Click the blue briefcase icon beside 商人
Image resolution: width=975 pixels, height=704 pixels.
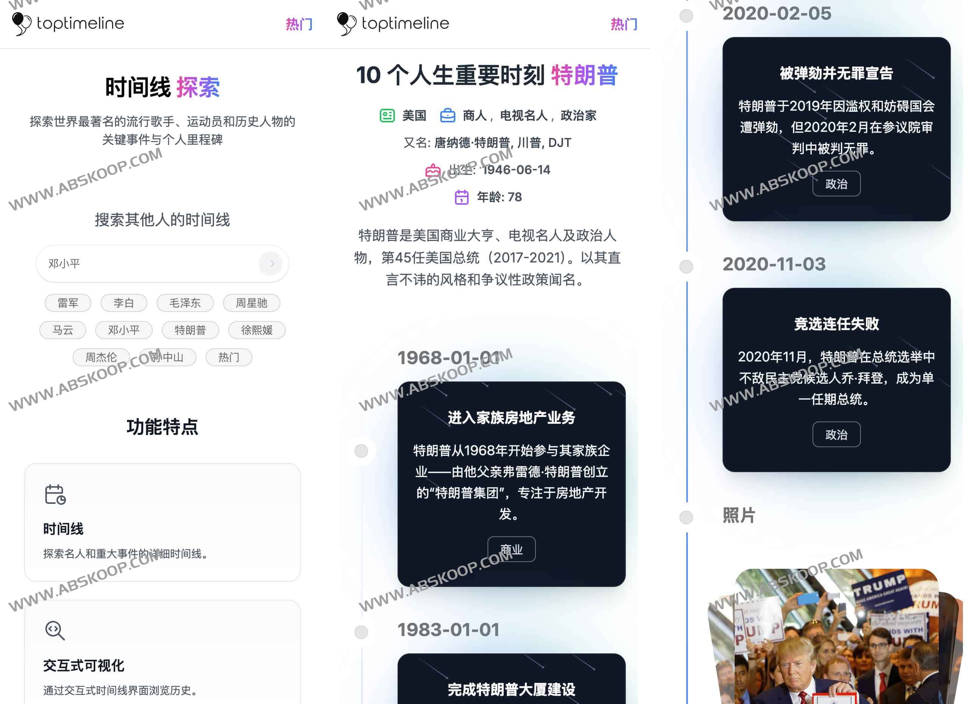coord(447,115)
